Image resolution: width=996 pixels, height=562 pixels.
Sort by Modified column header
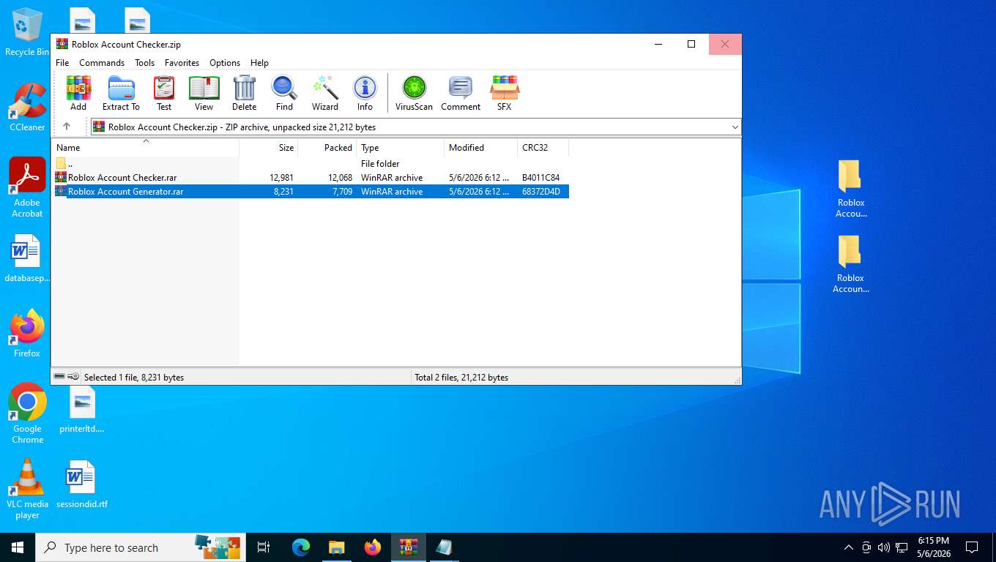(x=480, y=147)
